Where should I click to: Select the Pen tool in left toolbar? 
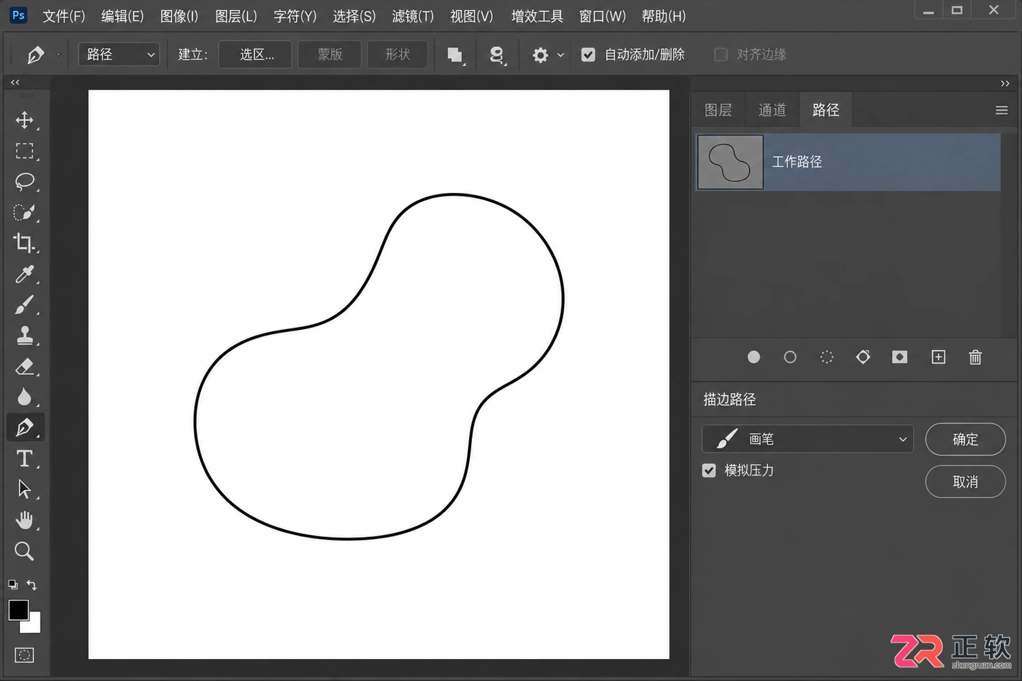coord(25,427)
